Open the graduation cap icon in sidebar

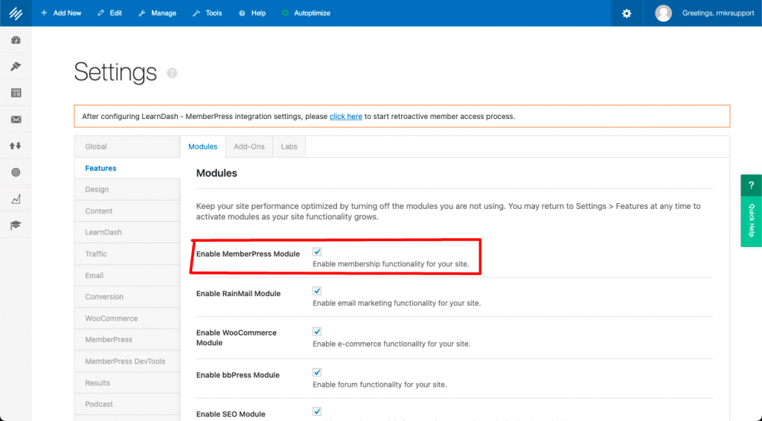pos(16,225)
